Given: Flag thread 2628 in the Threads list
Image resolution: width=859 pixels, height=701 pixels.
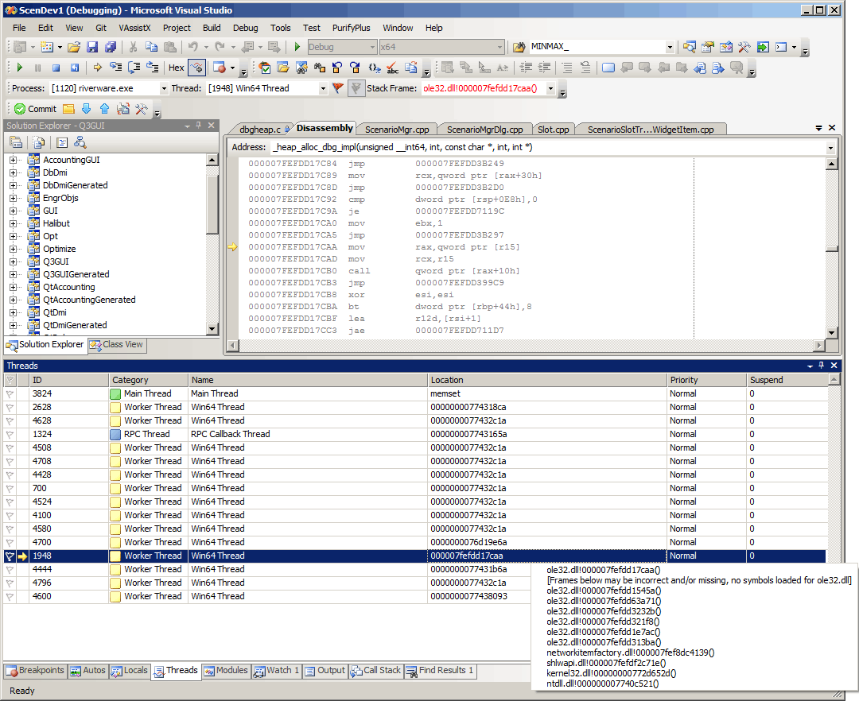Looking at the screenshot, I should [x=10, y=408].
